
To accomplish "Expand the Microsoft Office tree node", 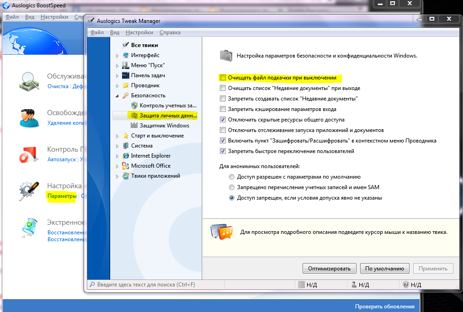I will (x=117, y=166).
